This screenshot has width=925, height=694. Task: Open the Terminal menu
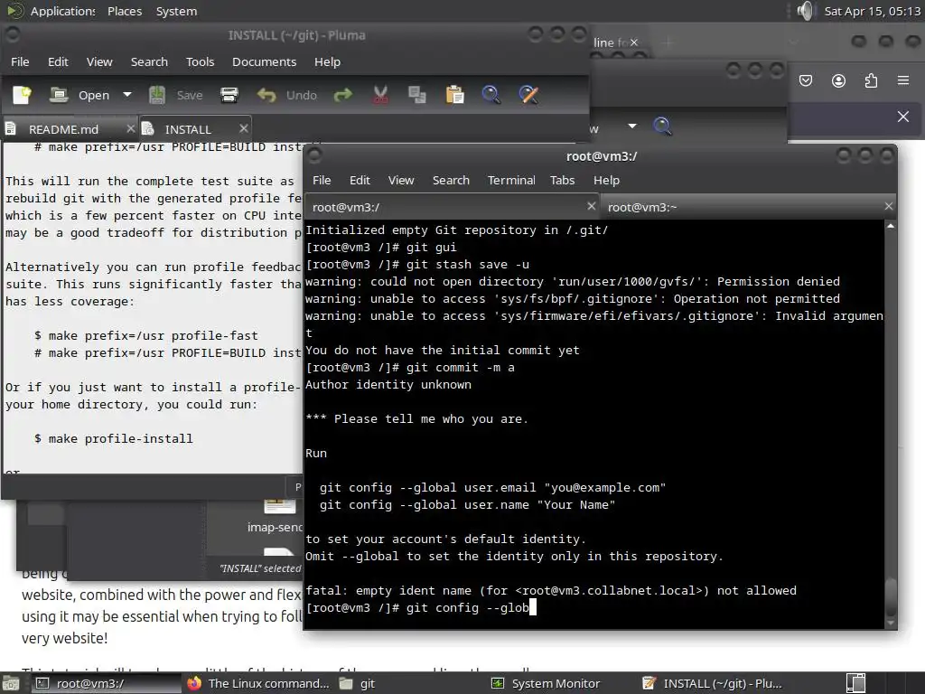[x=511, y=181]
